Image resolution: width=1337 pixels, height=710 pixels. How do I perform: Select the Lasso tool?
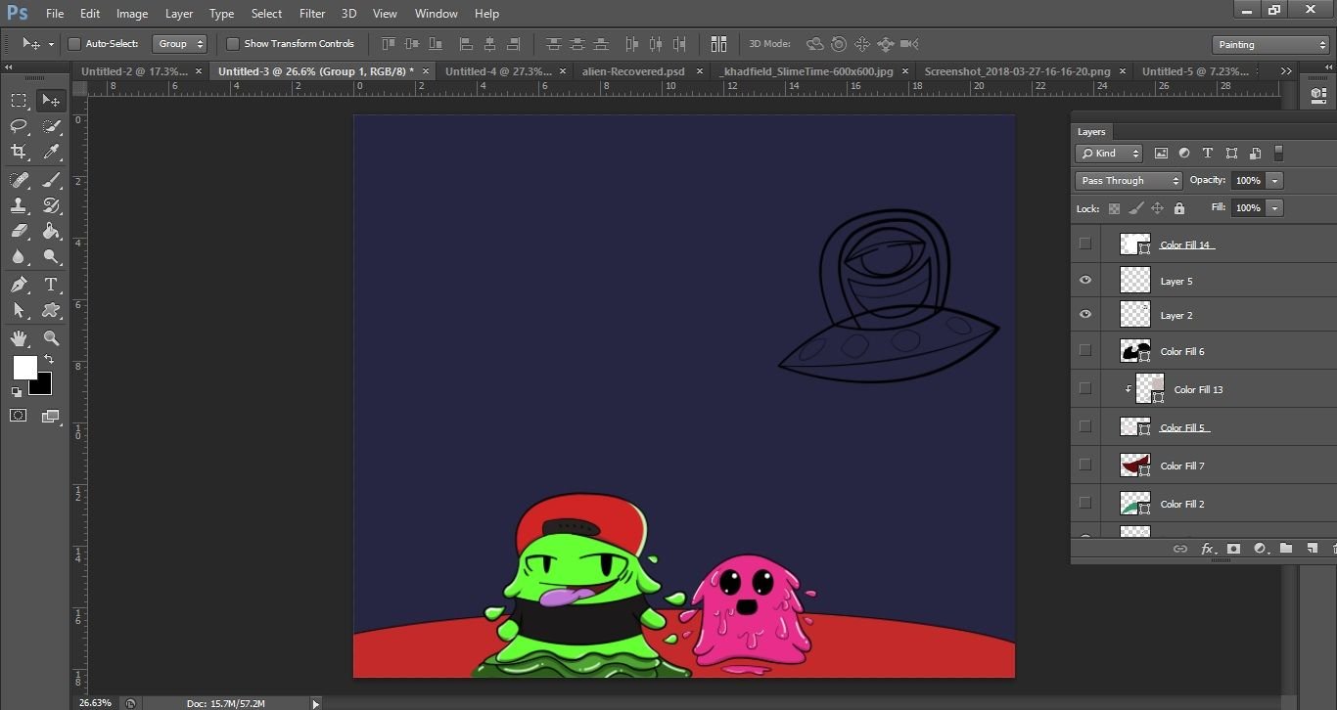19,126
